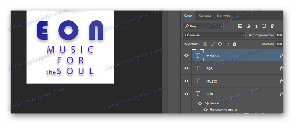The width and height of the screenshot is (294, 124).
Task: Lock position move-arrows icon
Action: coord(220,44)
